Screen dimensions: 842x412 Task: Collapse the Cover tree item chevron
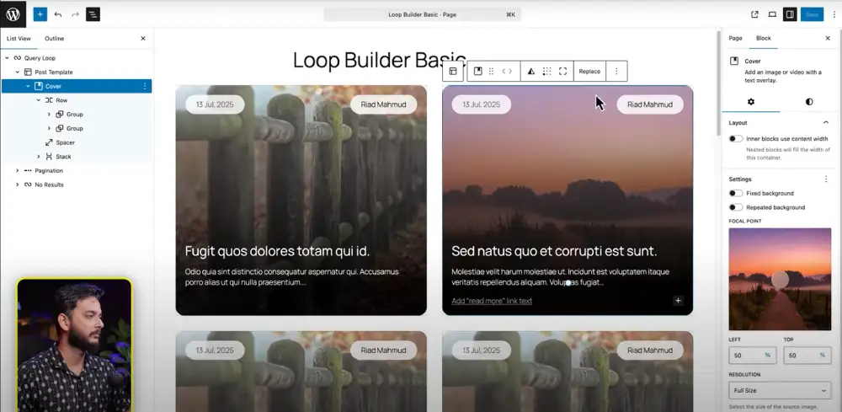pyautogui.click(x=28, y=86)
